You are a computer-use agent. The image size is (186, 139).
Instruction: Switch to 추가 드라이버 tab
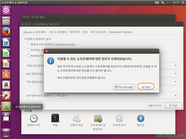click(x=98, y=32)
